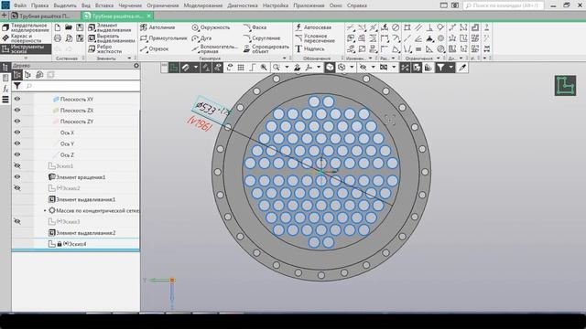
Task: Apply the Фаска chamfer tool
Action: (x=255, y=27)
